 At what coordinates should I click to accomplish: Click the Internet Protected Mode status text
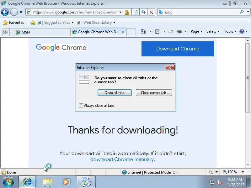pyautogui.click(x=153, y=172)
